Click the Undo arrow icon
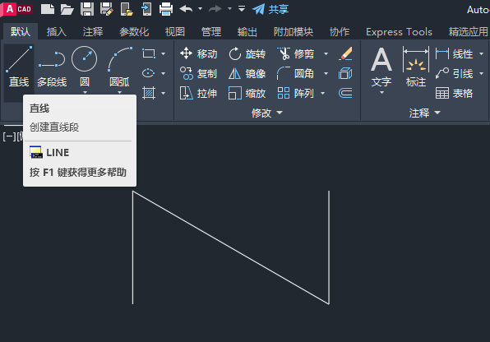This screenshot has height=342, width=490. point(187,9)
